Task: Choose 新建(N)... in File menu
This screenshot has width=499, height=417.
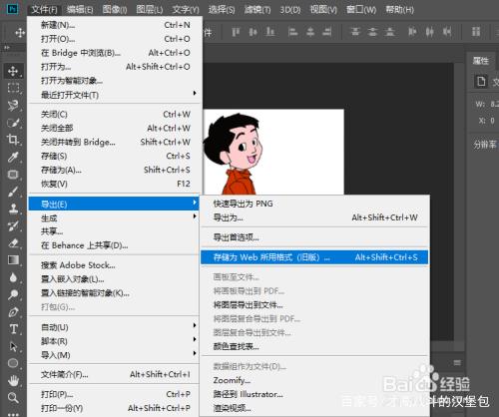Action: pyautogui.click(x=115, y=25)
